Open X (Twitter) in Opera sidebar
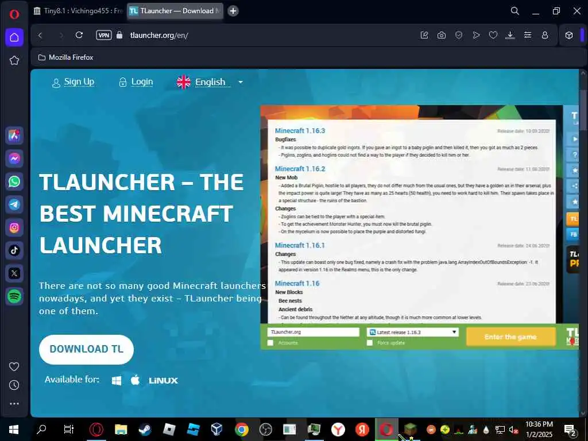Viewport: 588px width, 441px height. (14, 273)
